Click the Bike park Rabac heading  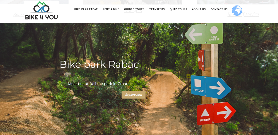(x=99, y=65)
